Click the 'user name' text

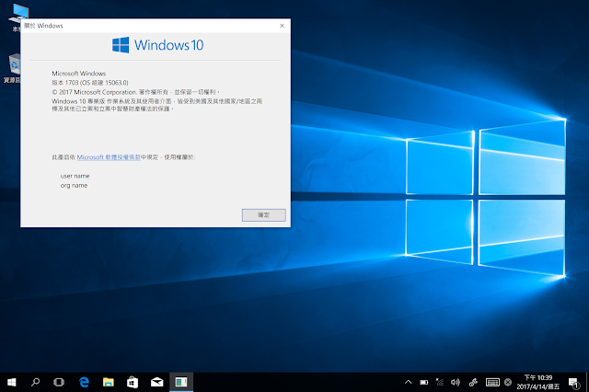tap(75, 176)
